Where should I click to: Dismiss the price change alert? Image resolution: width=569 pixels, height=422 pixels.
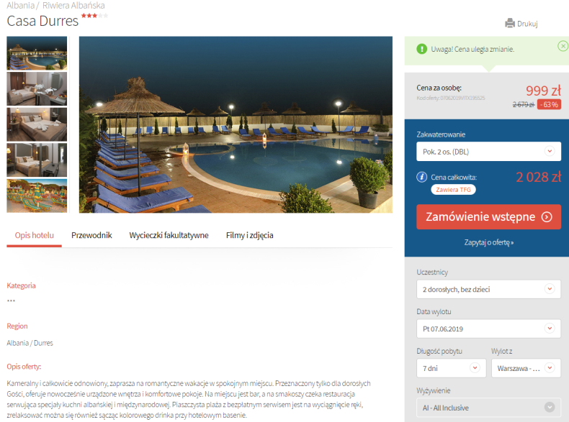coord(563,46)
